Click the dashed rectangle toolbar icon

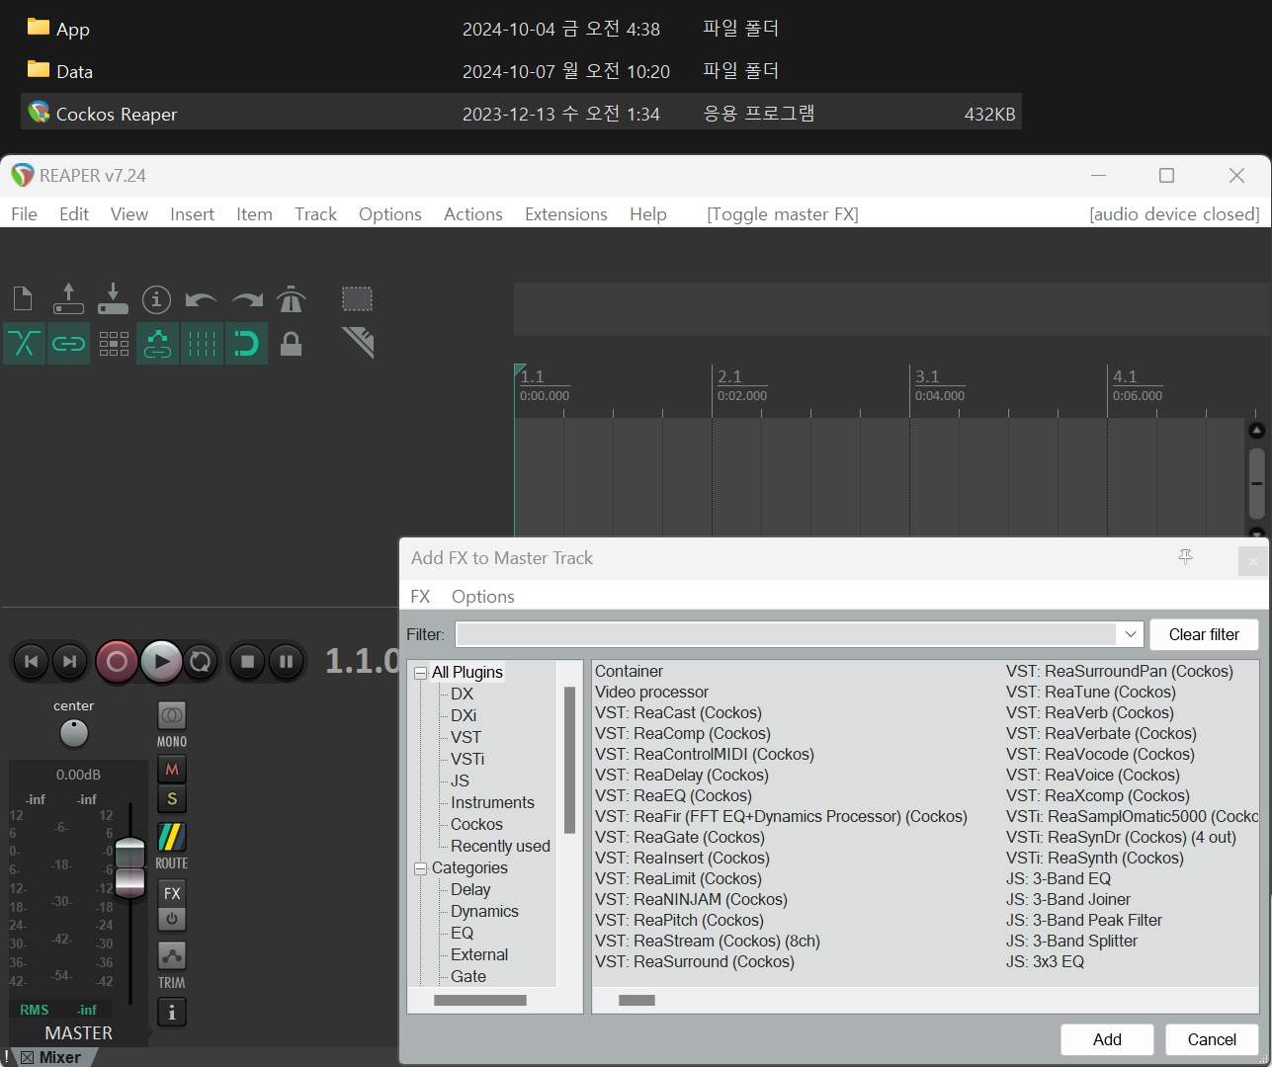click(357, 298)
